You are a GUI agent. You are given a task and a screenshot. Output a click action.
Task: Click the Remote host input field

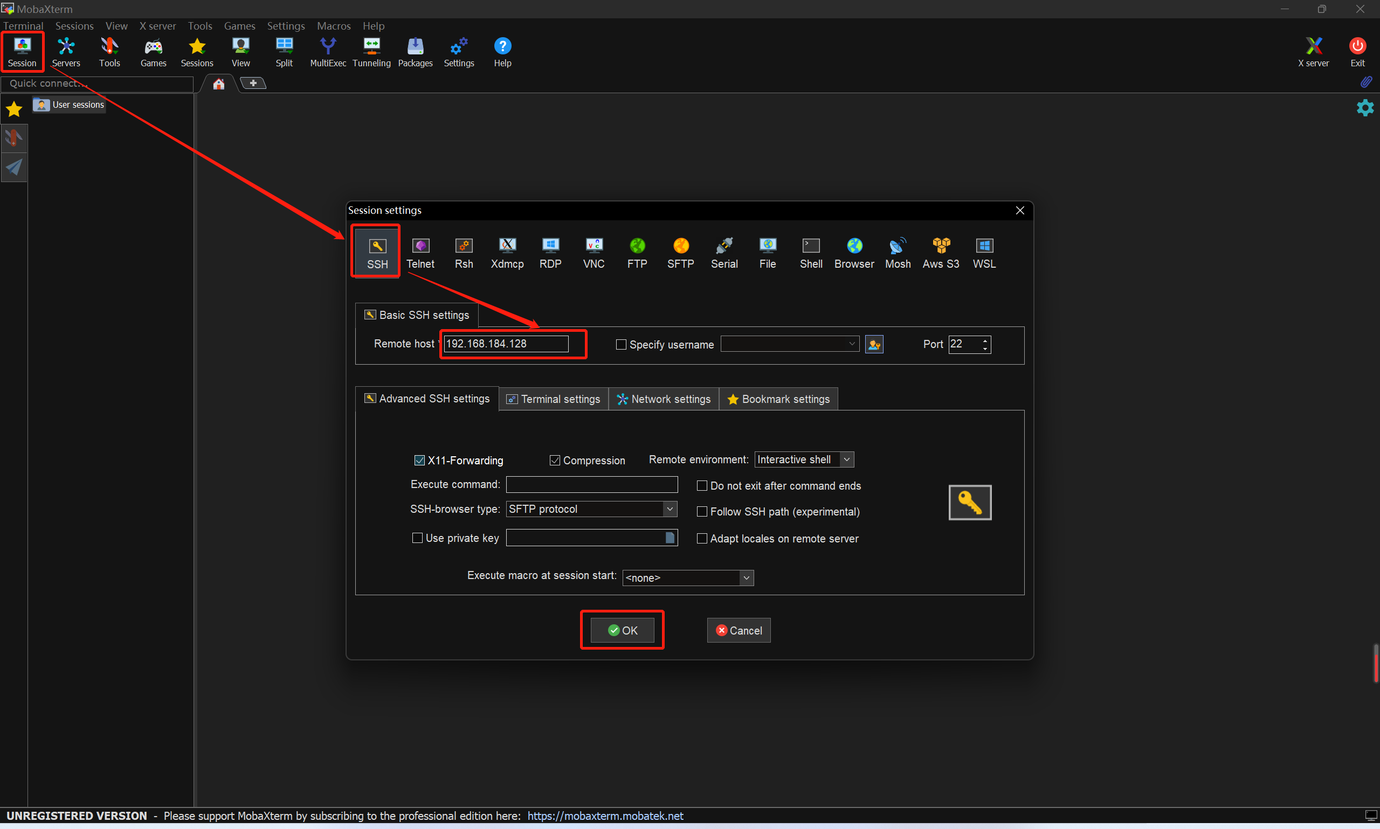(x=506, y=344)
